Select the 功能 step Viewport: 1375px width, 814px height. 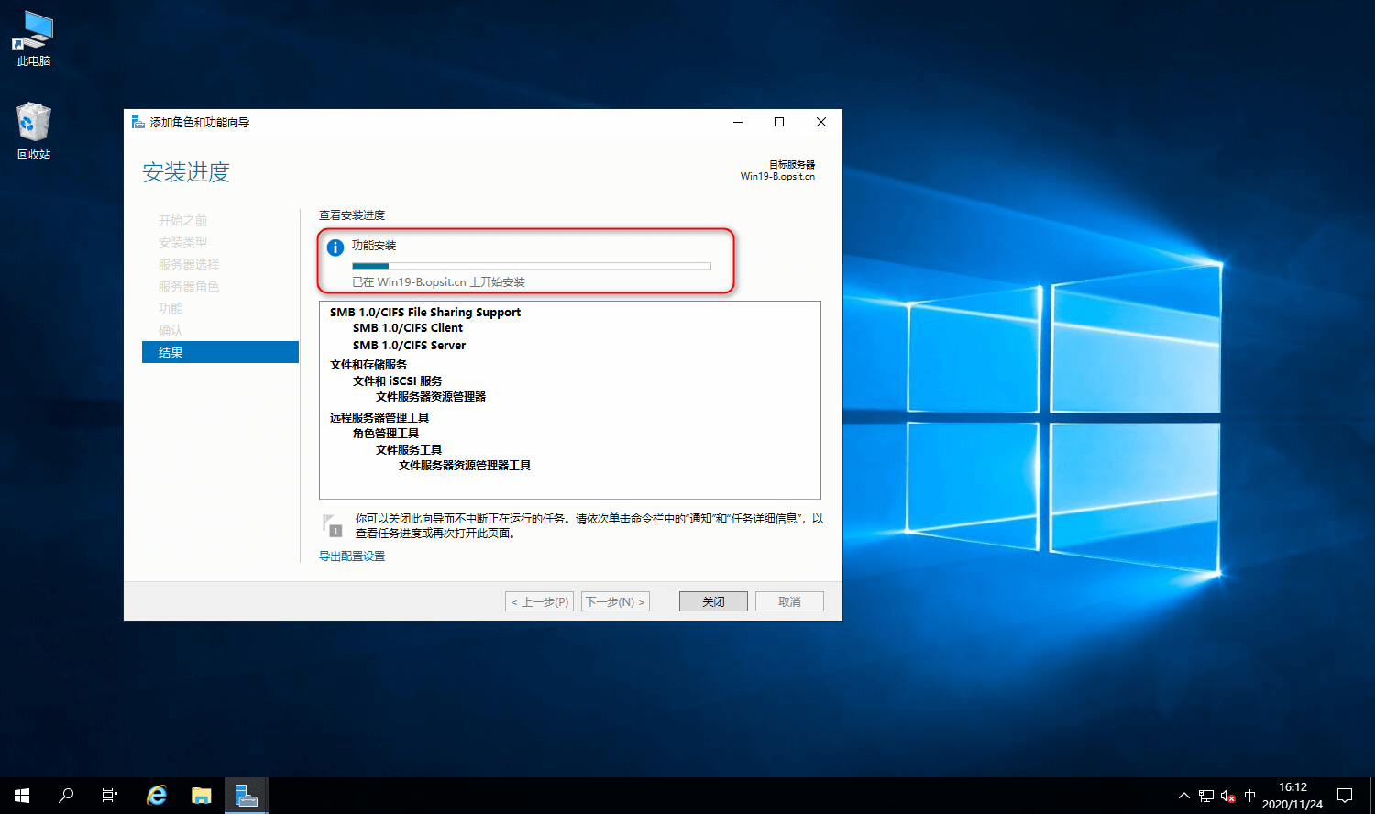coord(170,309)
